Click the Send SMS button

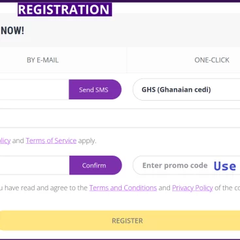[95, 90]
